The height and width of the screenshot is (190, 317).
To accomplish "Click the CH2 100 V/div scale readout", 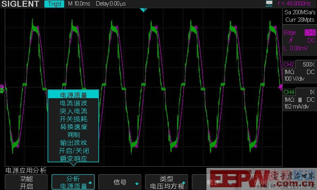I will [294, 78].
